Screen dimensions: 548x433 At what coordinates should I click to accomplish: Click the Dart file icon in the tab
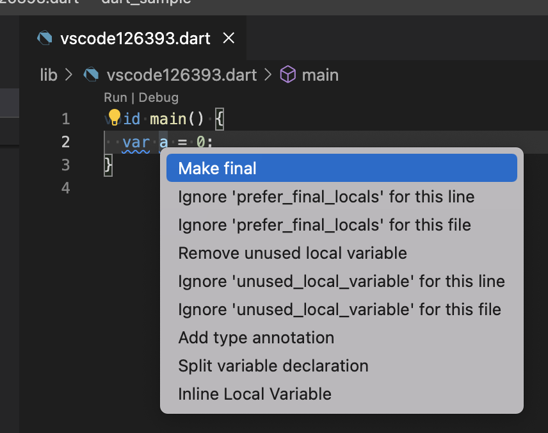click(44, 38)
